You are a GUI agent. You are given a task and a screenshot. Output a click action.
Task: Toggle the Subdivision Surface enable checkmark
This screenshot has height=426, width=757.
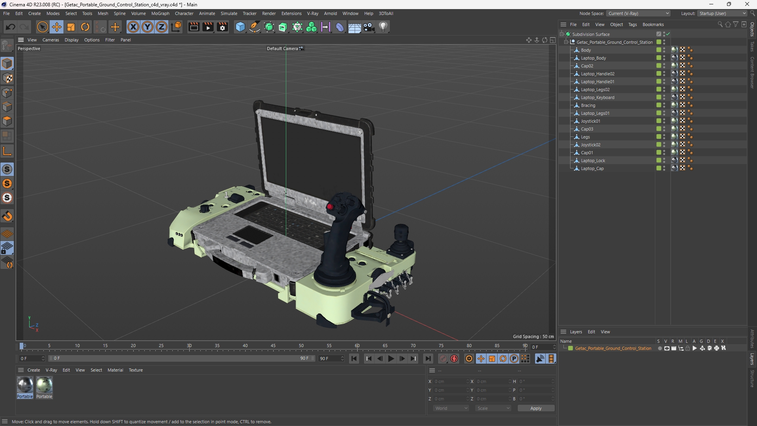click(x=668, y=34)
